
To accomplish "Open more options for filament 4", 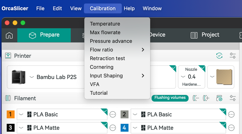I will [x=231, y=128].
